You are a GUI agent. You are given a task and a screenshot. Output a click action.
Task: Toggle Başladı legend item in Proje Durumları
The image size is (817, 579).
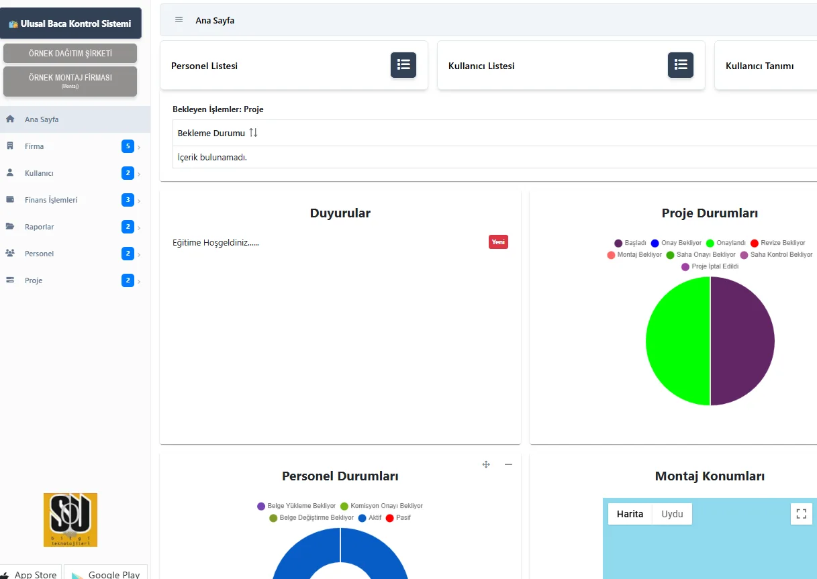[x=630, y=243]
